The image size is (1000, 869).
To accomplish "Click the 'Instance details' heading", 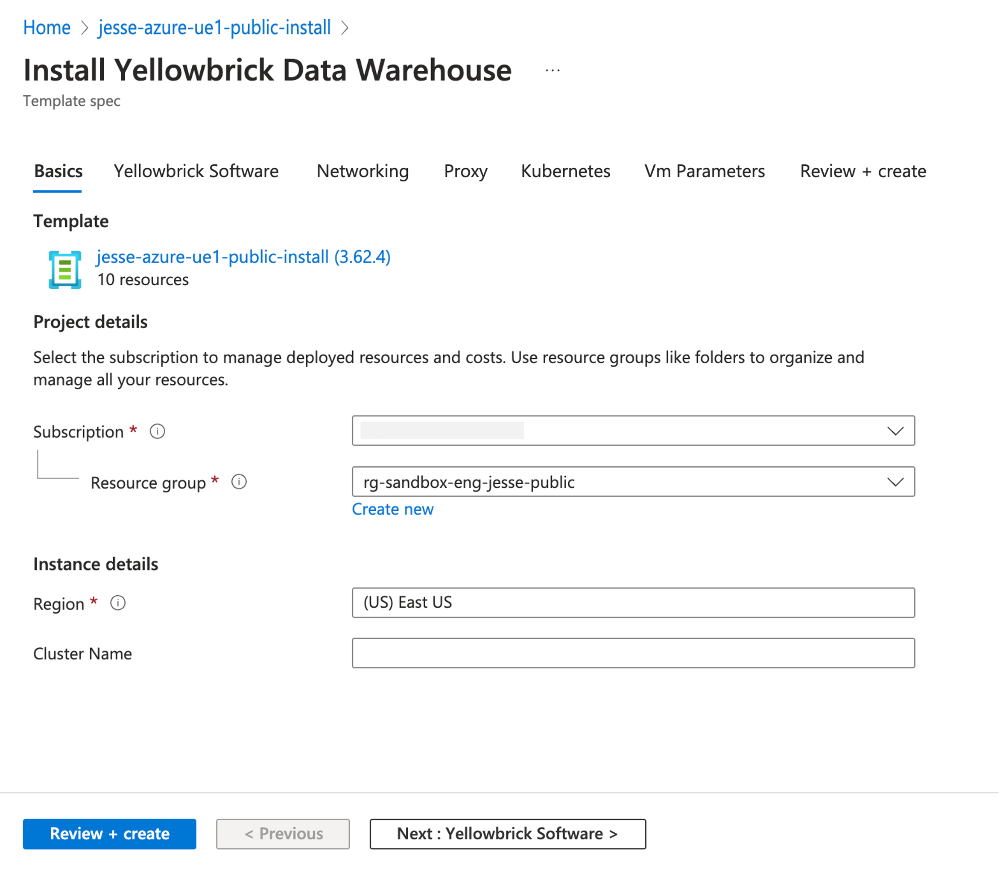I will pos(96,564).
